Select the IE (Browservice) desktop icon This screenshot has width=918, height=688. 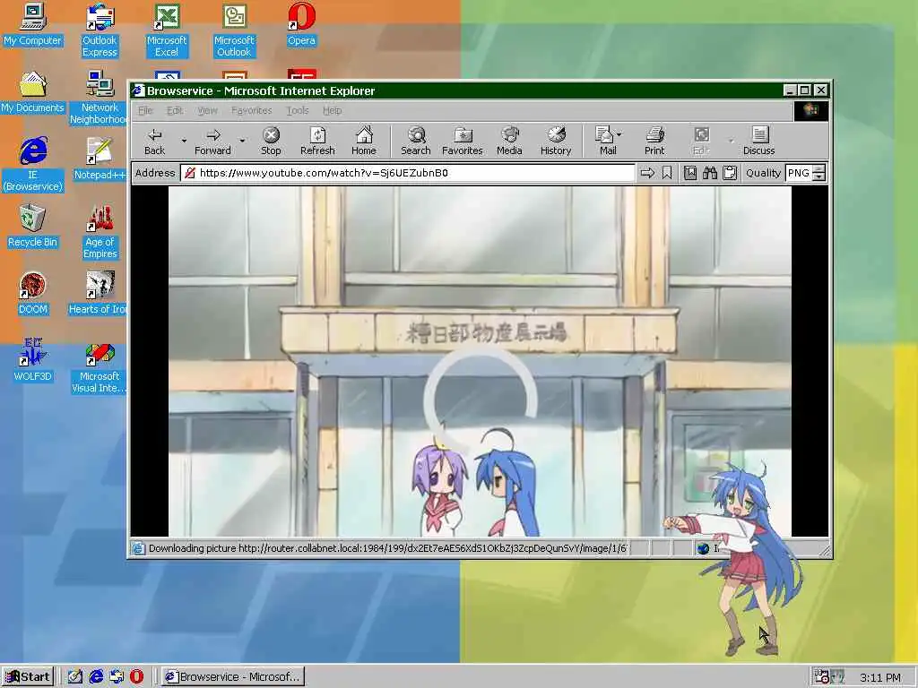pyautogui.click(x=33, y=164)
